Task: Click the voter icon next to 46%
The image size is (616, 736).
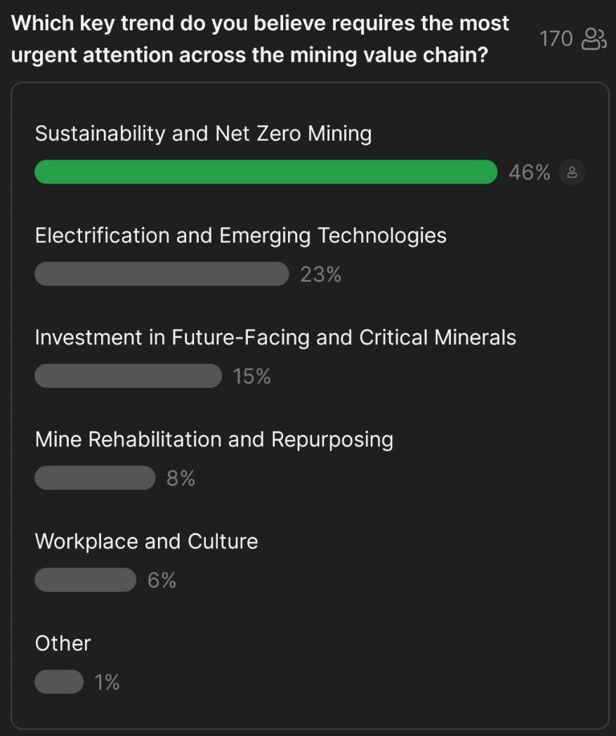Action: tap(572, 172)
